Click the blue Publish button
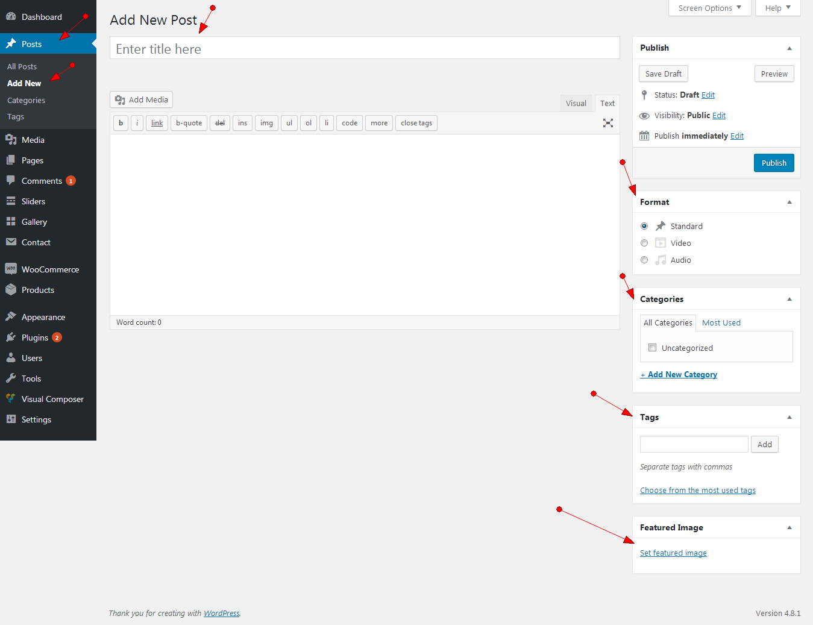813x625 pixels. pos(774,163)
